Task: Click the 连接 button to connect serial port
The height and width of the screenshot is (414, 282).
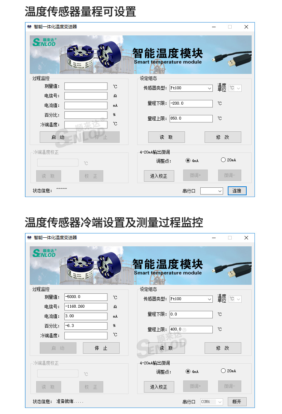Action: 237,191
